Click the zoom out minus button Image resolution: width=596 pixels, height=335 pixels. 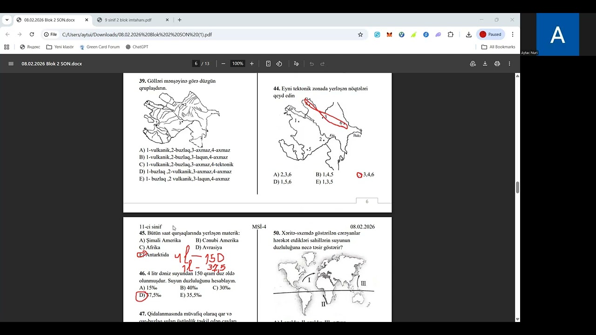[223, 64]
